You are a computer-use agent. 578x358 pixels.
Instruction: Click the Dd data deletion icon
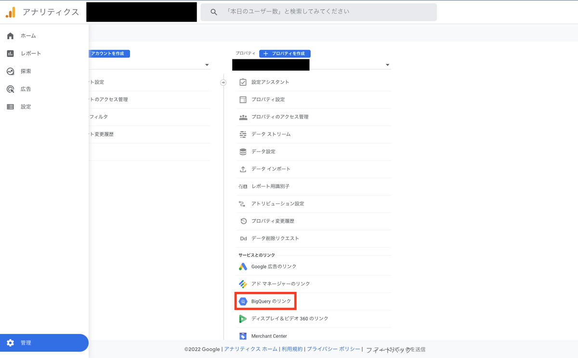coord(243,239)
